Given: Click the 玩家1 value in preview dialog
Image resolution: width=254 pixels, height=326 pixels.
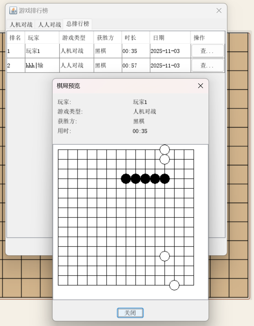Looking at the screenshot, I should pos(140,102).
